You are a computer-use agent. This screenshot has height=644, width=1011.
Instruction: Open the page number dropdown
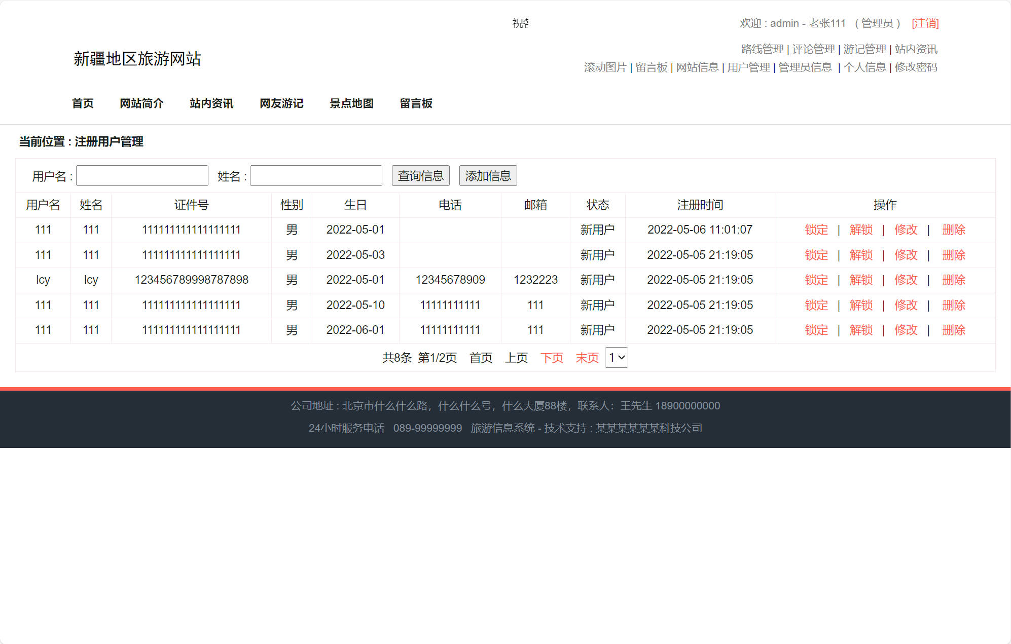coord(616,357)
